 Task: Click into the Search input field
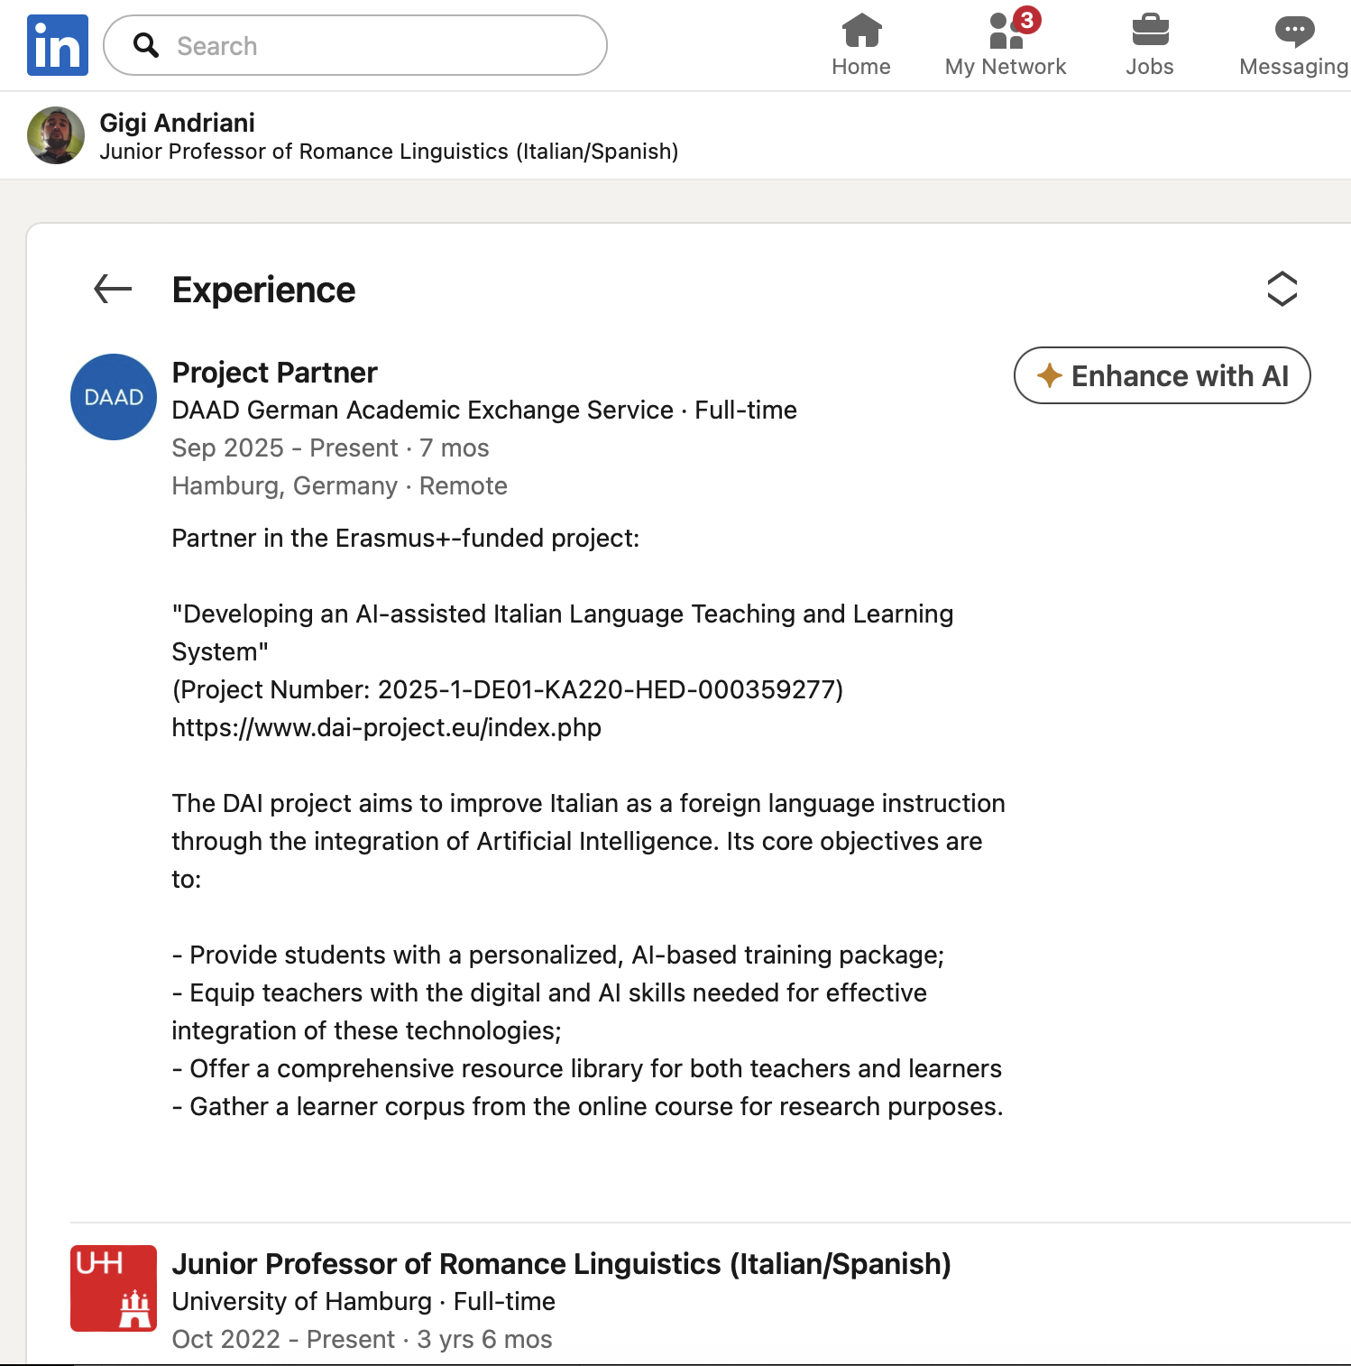(379, 46)
